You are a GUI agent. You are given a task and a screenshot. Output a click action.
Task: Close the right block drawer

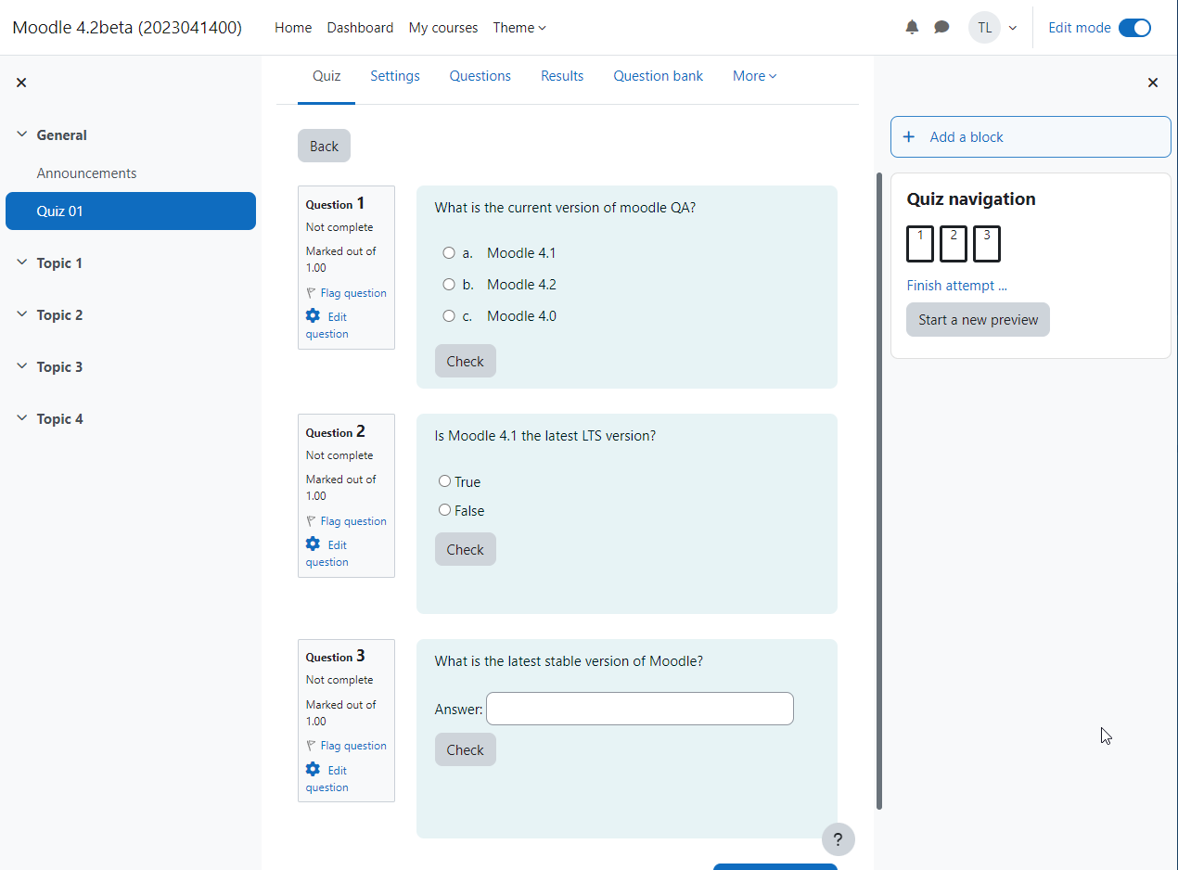point(1153,83)
